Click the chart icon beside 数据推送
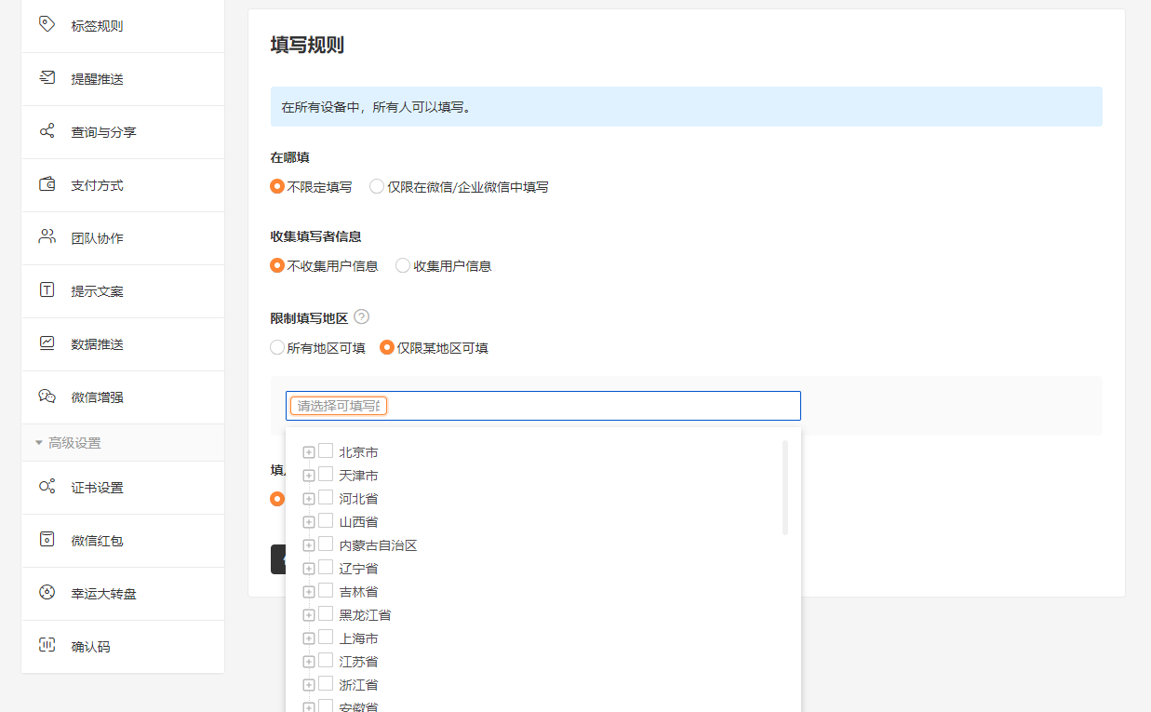This screenshot has width=1151, height=712. 47,343
